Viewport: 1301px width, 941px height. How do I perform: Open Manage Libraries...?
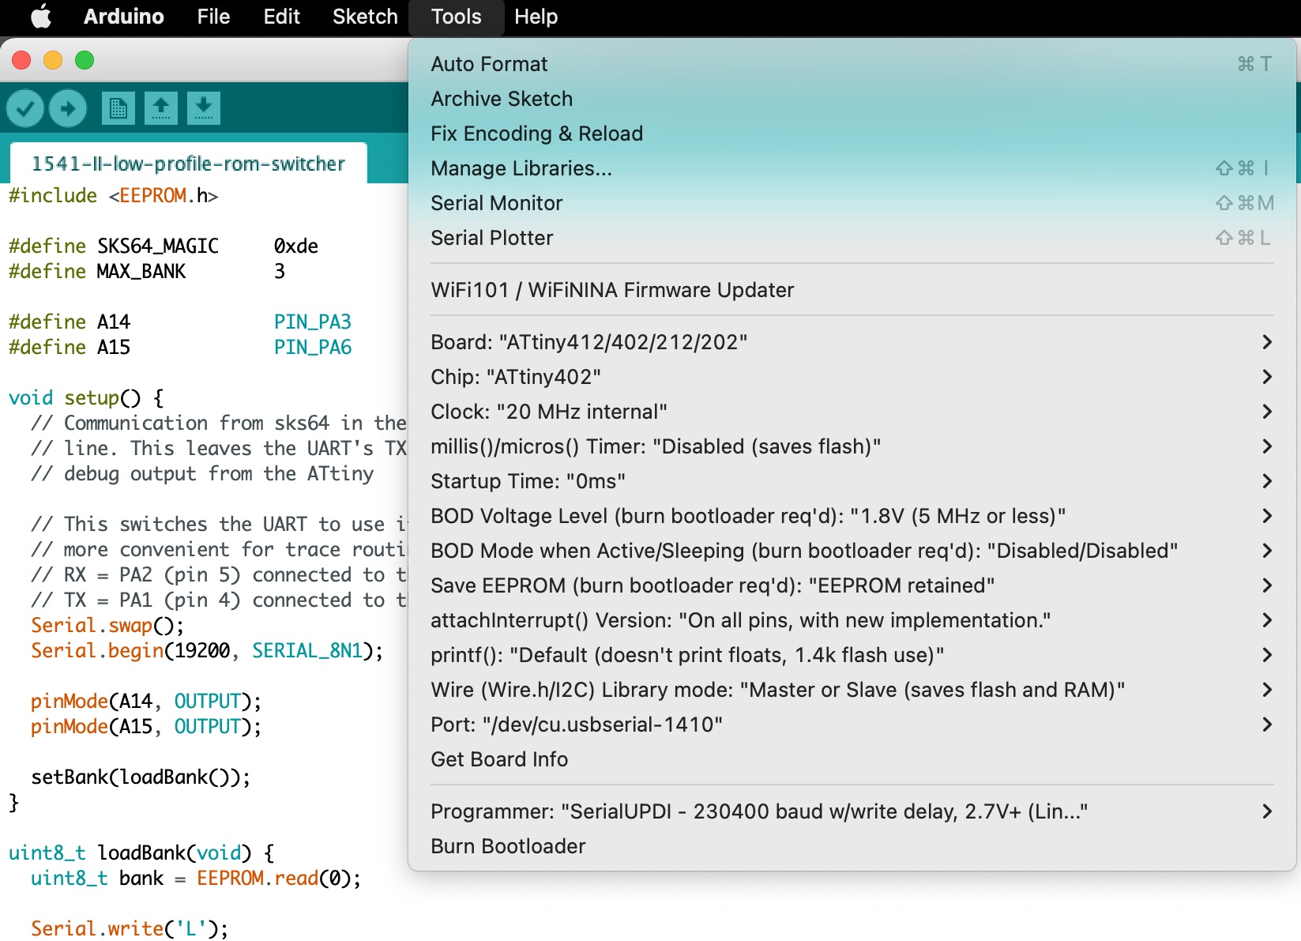pyautogui.click(x=852, y=168)
